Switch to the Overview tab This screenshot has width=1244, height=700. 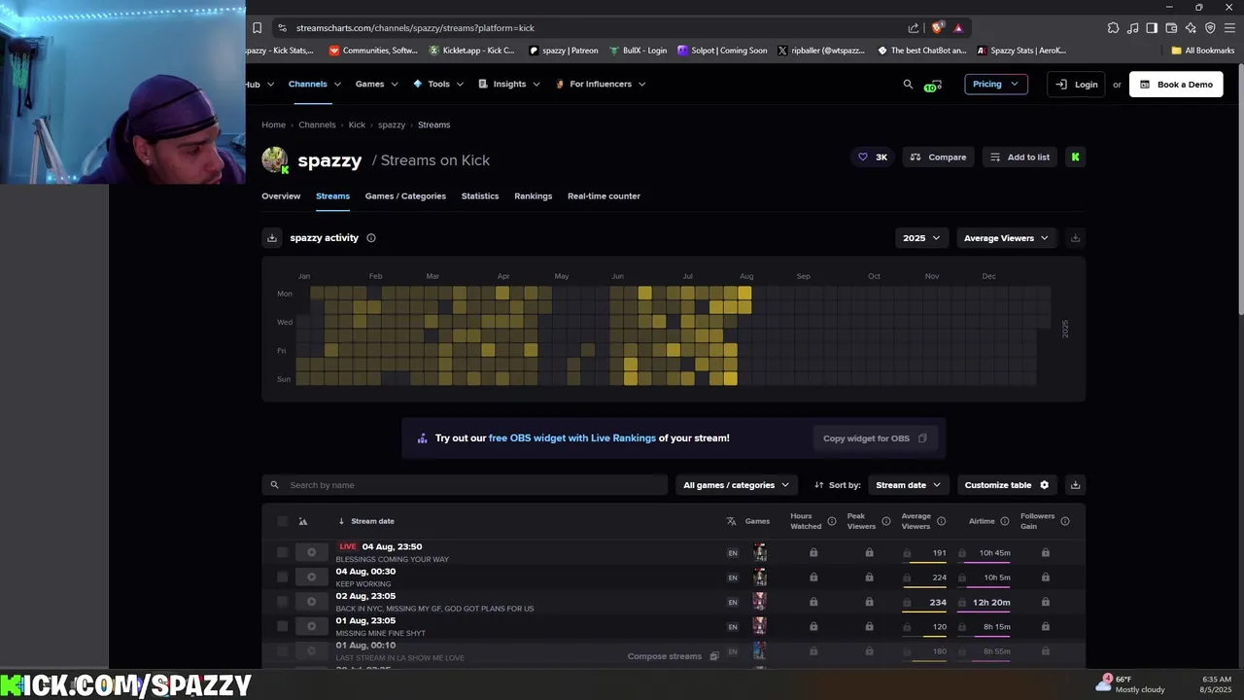(281, 196)
